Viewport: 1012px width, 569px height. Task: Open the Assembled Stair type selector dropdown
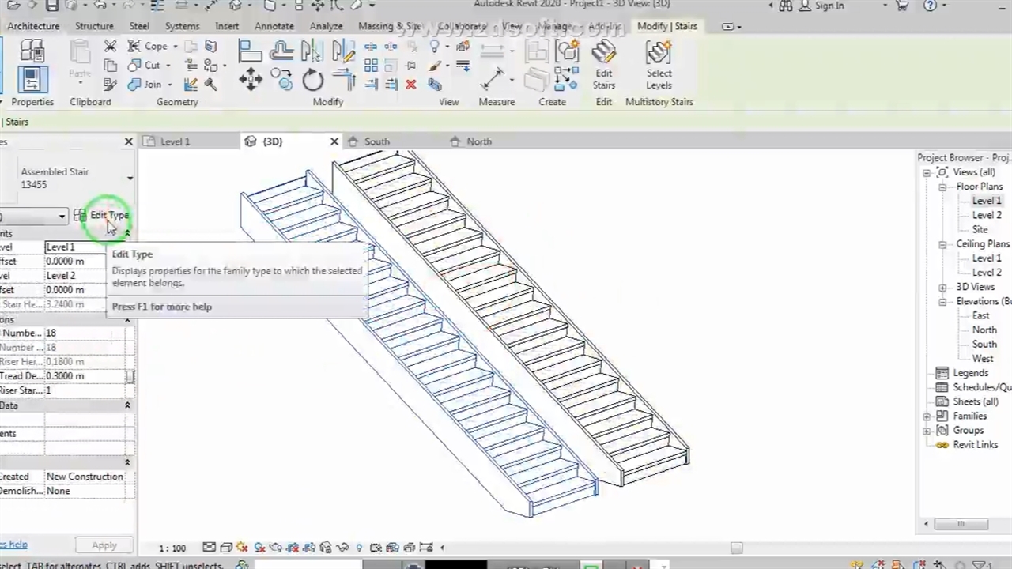click(130, 179)
